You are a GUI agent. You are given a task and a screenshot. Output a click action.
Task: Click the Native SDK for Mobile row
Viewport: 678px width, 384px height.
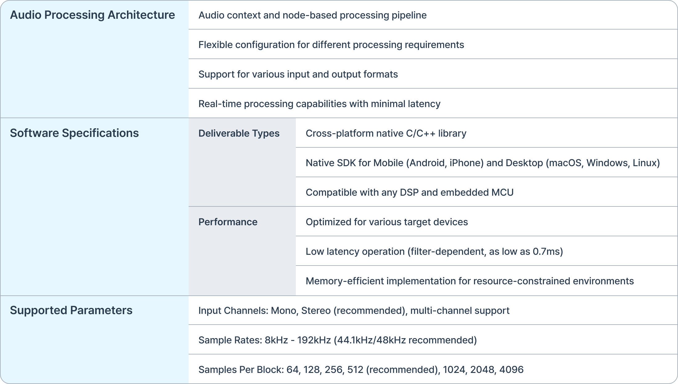point(483,163)
